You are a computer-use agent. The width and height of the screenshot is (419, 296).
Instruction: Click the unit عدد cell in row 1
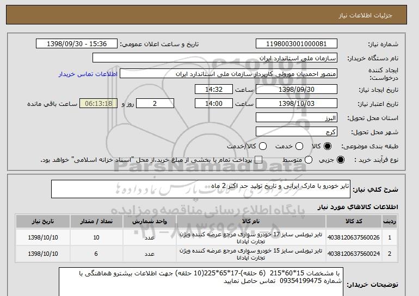tap(150, 237)
